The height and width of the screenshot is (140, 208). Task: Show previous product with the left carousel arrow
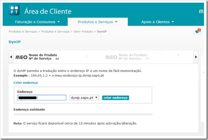(11, 57)
